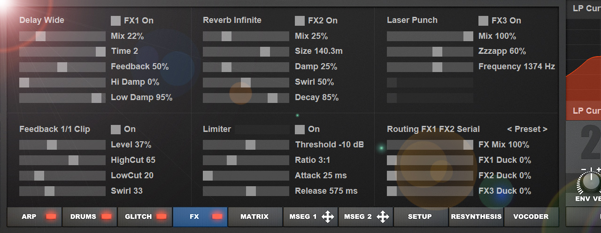Click the ENV VEL knob
Image resolution: width=601 pixels, height=233 pixels.
(x=591, y=182)
